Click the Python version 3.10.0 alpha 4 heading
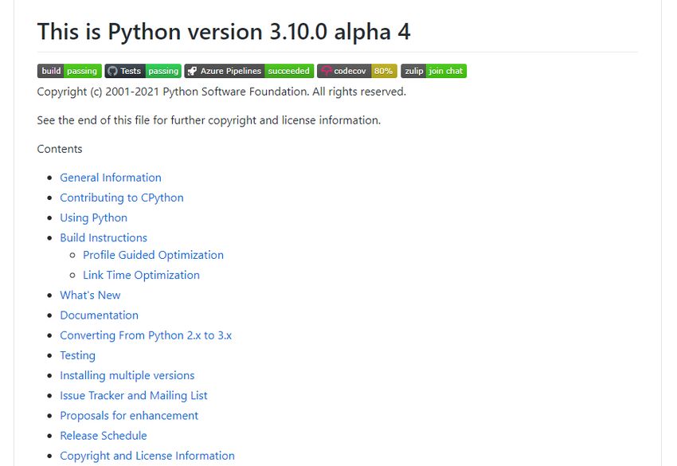Viewport: 677px width, 466px height. [x=224, y=32]
